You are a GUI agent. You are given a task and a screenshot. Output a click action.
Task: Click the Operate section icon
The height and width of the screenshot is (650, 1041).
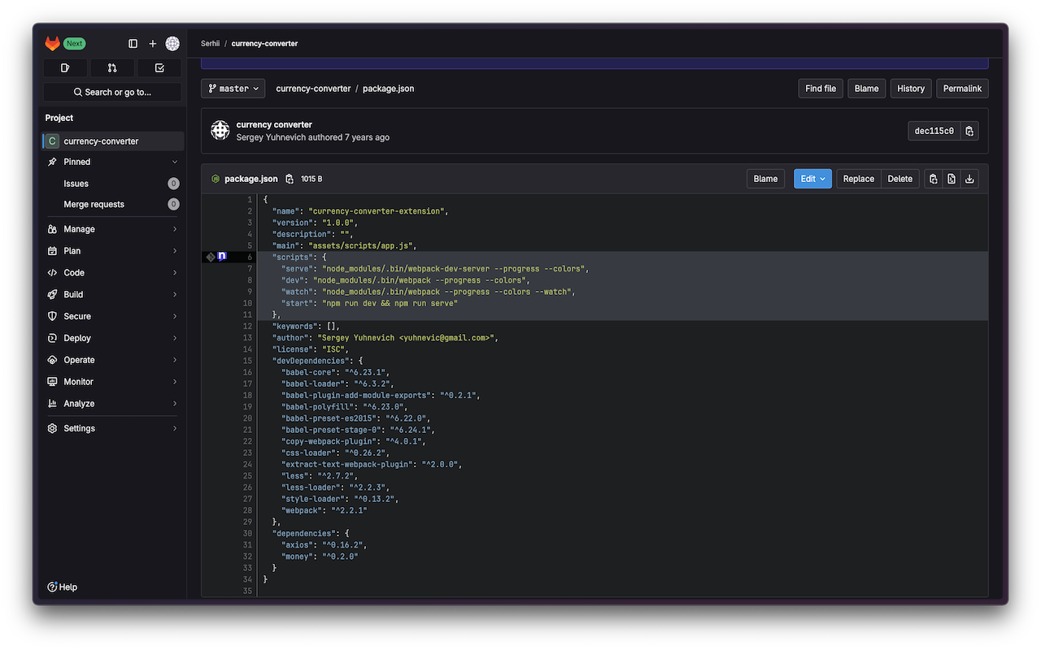coord(52,360)
